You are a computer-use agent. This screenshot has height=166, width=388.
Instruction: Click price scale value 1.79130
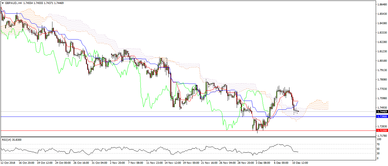point(381,70)
